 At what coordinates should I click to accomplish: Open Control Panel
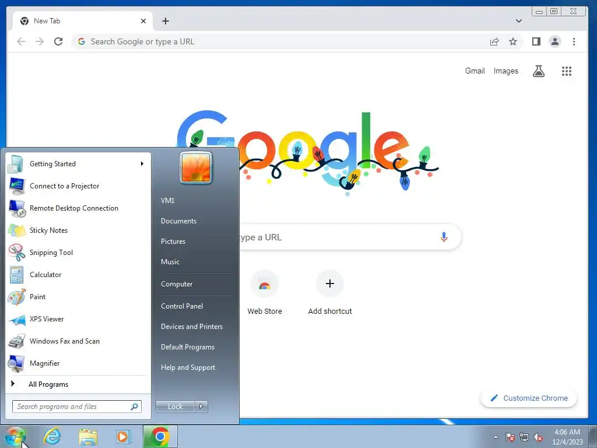click(x=182, y=306)
